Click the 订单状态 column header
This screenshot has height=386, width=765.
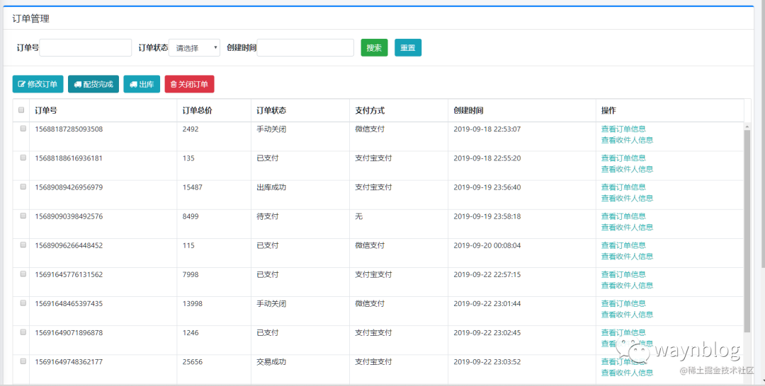[x=271, y=110]
